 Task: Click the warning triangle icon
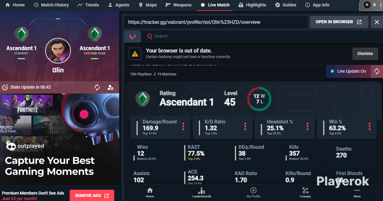[x=135, y=54]
